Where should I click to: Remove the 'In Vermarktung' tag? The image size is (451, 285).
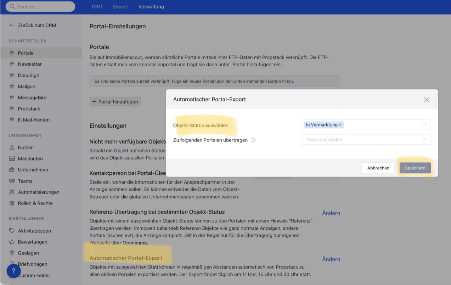click(340, 125)
